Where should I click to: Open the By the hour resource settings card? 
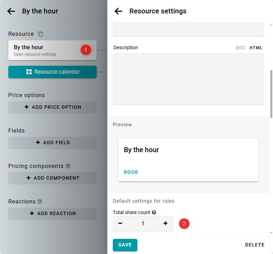52,50
